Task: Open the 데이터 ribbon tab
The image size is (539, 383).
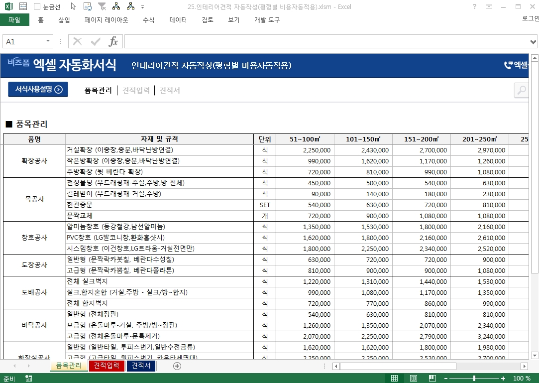Action: coord(178,20)
